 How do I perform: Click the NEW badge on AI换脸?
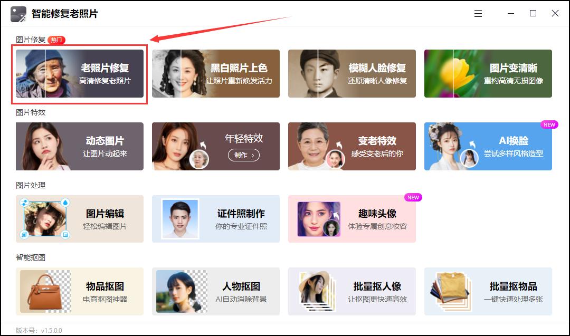[549, 124]
